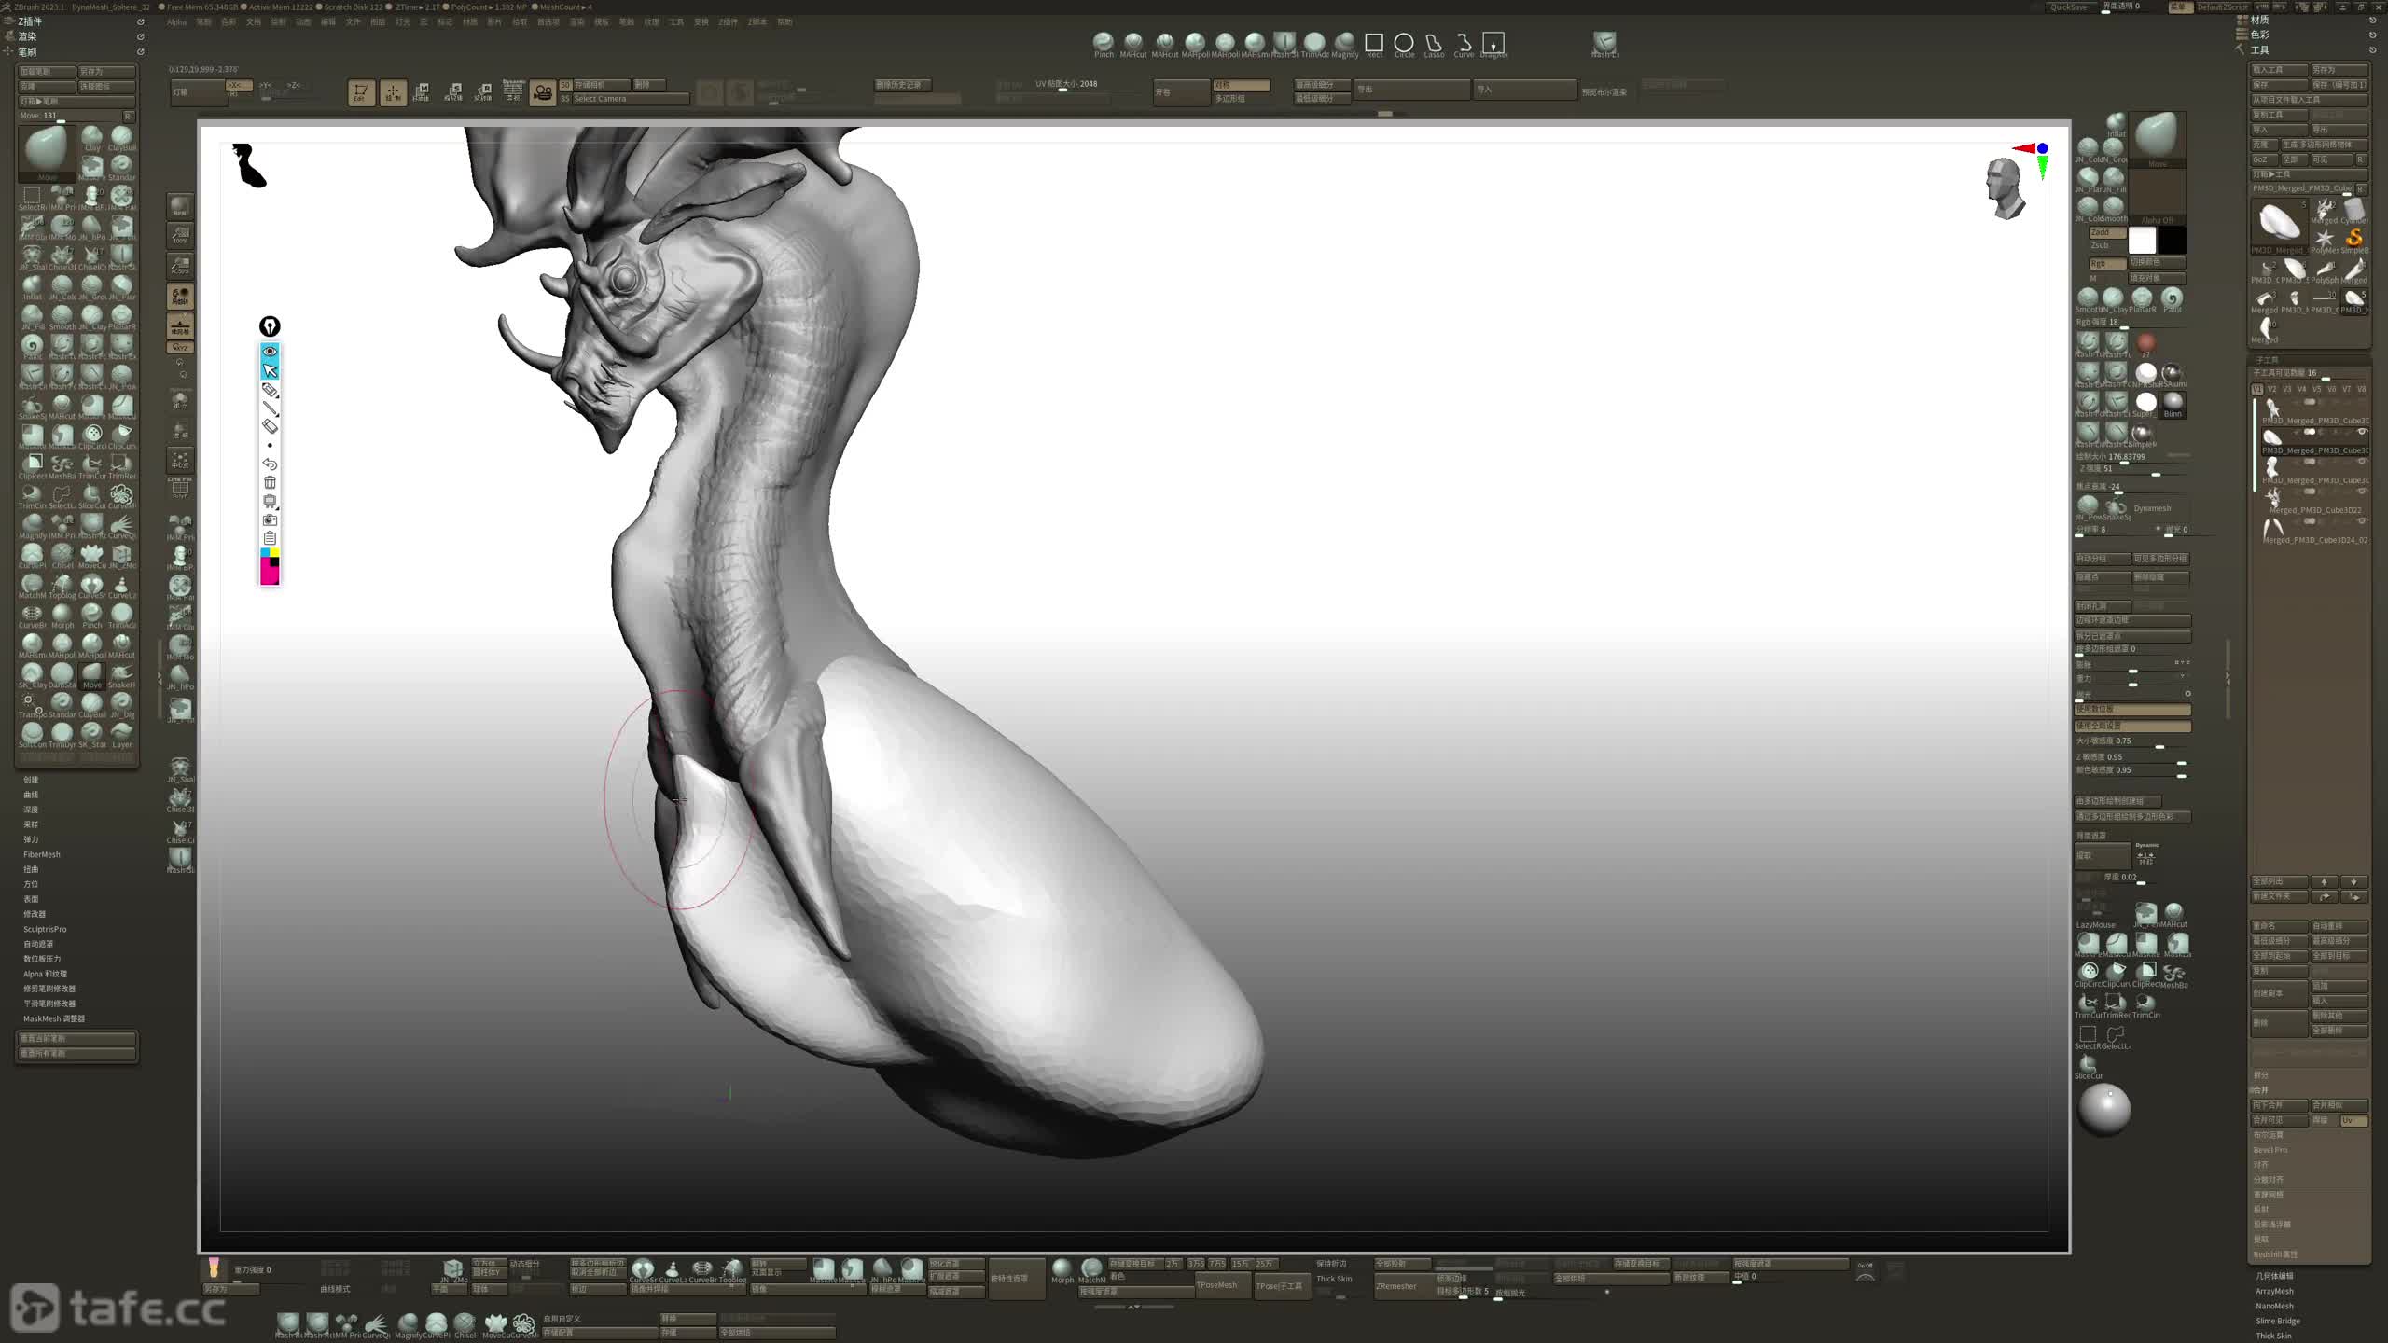Select the Merged_PM3D_Cube3D24_02 subtool row
2388x1343 pixels.
tap(2313, 532)
